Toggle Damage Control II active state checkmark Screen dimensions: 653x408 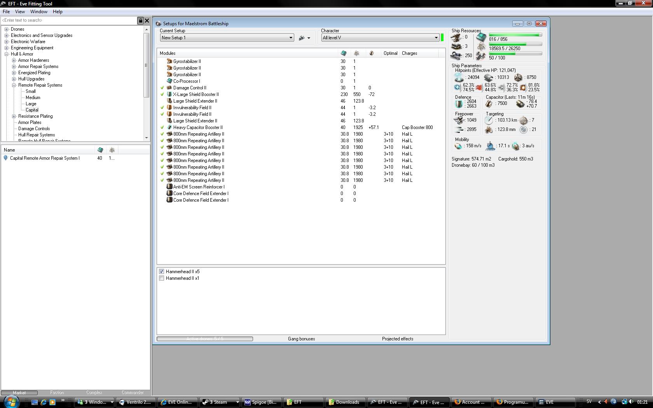click(x=162, y=88)
